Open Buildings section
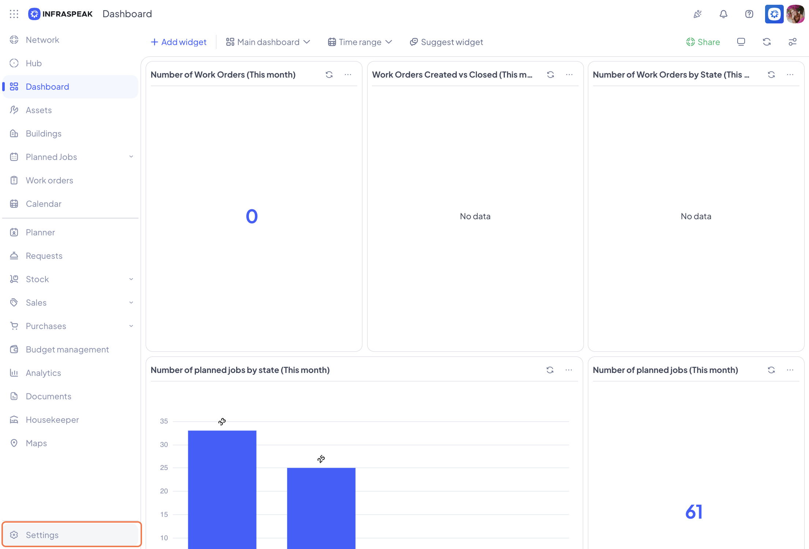 coord(70,134)
